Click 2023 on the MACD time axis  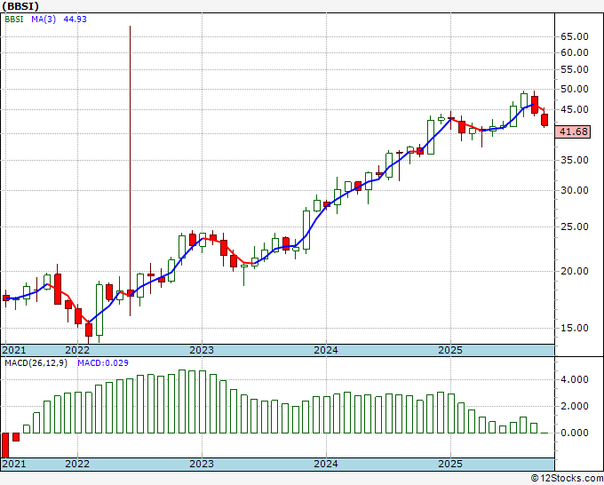point(202,464)
